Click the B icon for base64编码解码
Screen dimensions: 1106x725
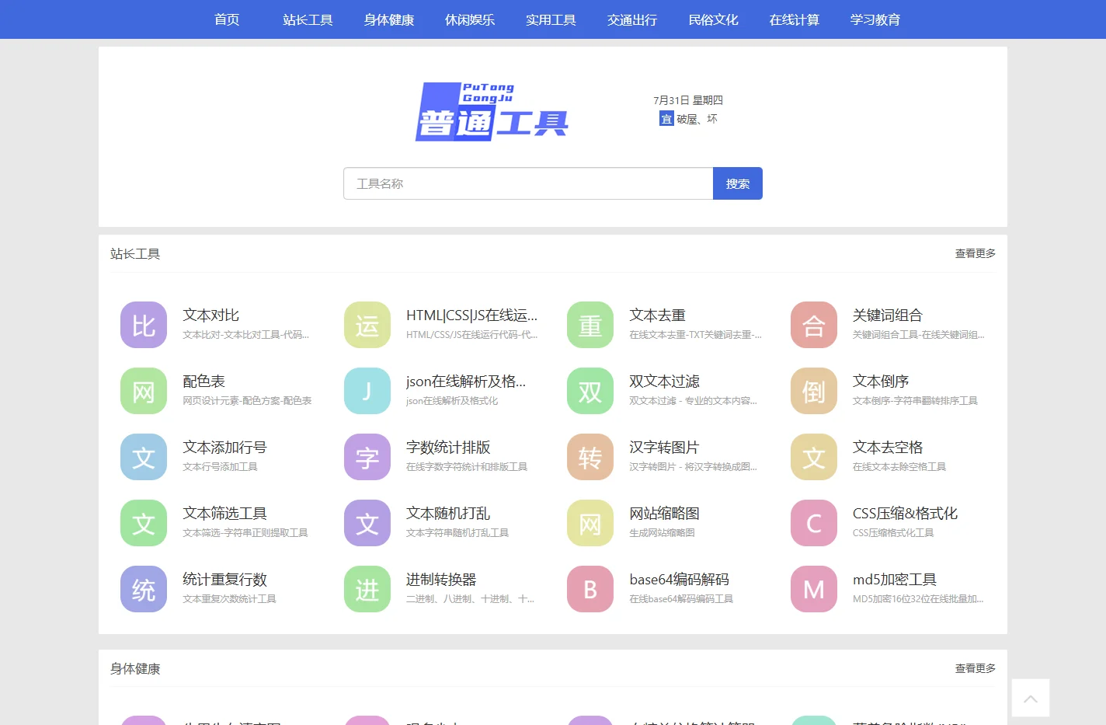tap(590, 589)
